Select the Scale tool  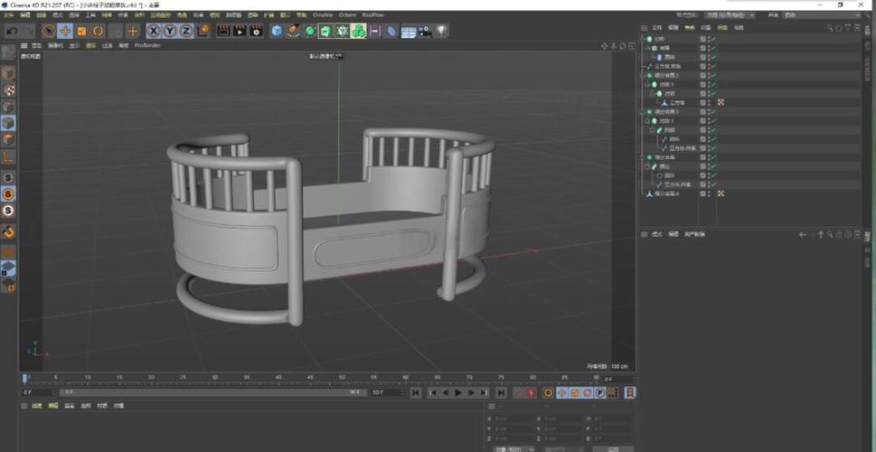pyautogui.click(x=81, y=31)
